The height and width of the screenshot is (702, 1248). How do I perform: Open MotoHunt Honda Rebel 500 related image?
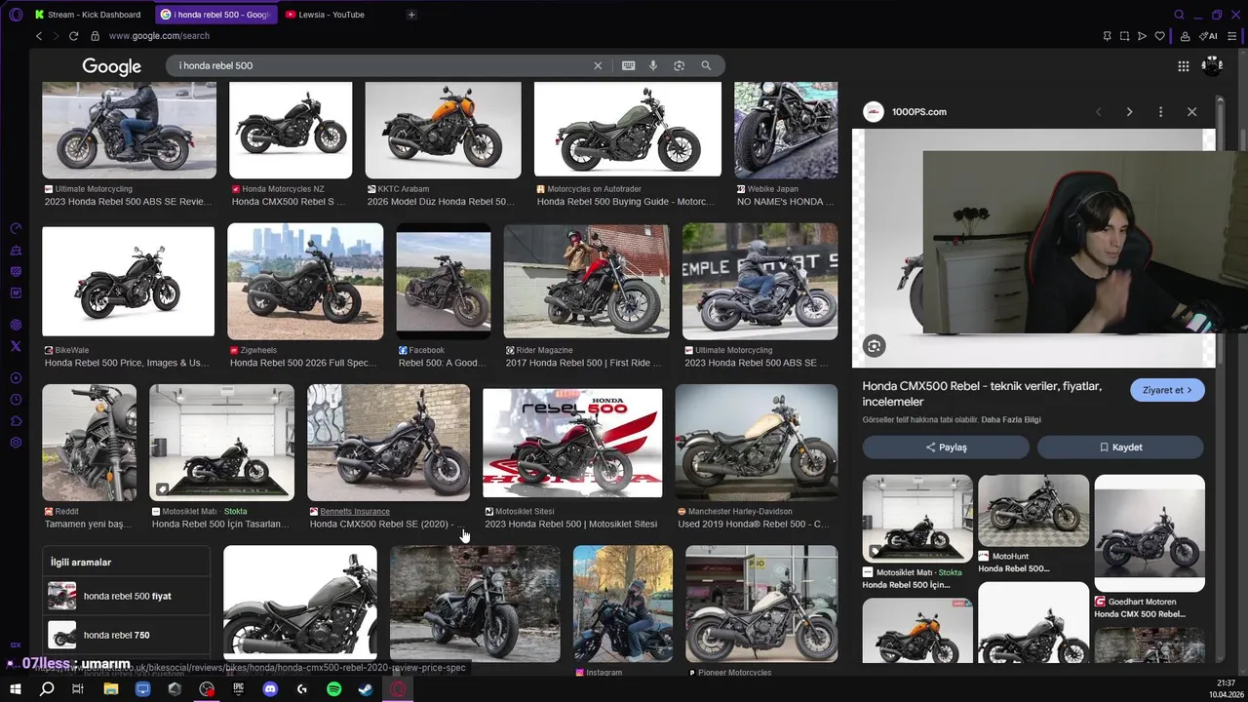click(x=1033, y=511)
